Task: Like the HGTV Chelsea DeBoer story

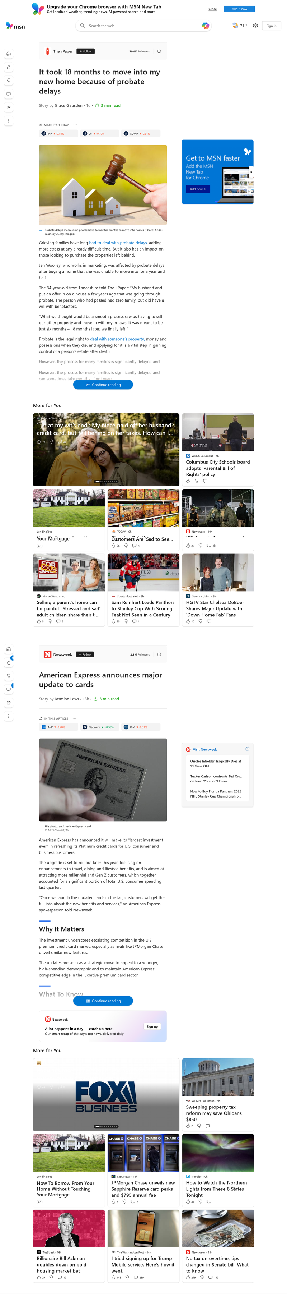Action: tap(190, 621)
